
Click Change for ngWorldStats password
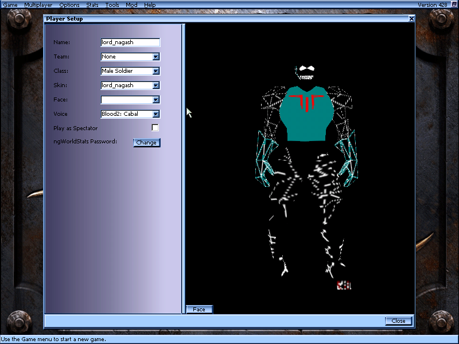146,142
